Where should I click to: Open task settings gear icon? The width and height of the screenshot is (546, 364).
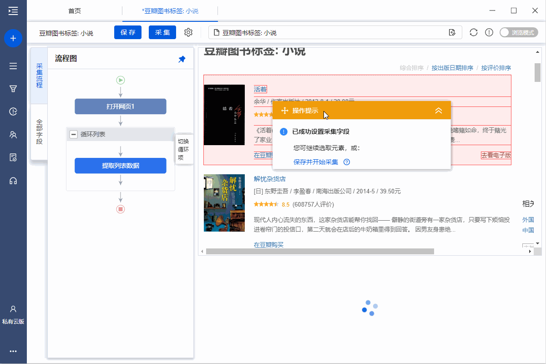point(188,32)
